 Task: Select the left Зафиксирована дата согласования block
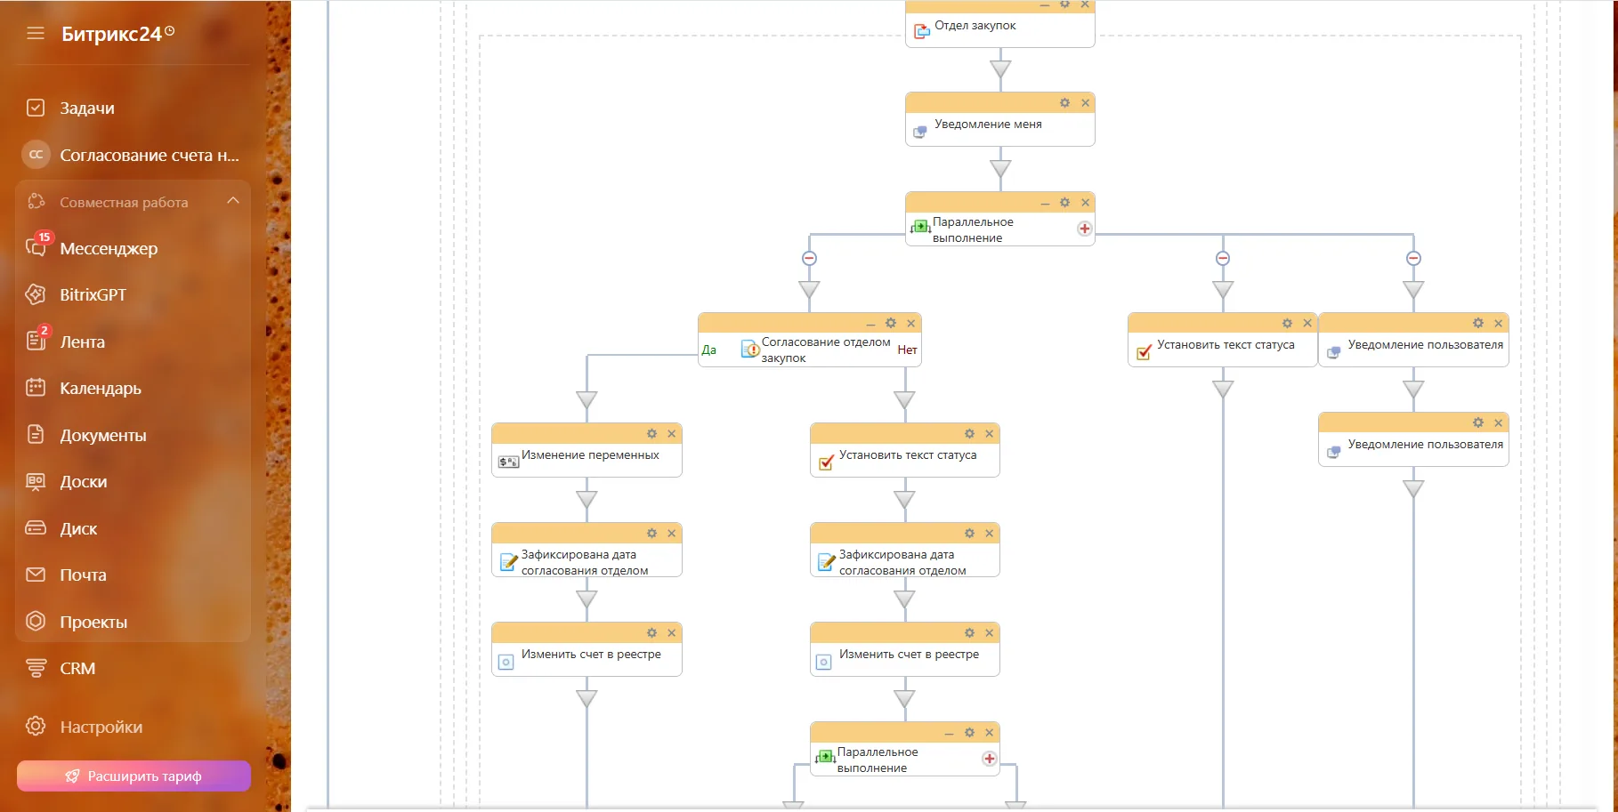tap(587, 551)
